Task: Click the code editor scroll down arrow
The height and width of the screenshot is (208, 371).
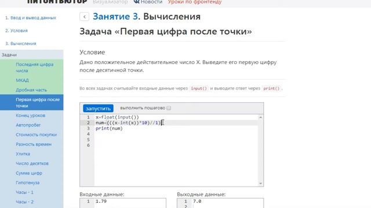Action: click(x=260, y=183)
